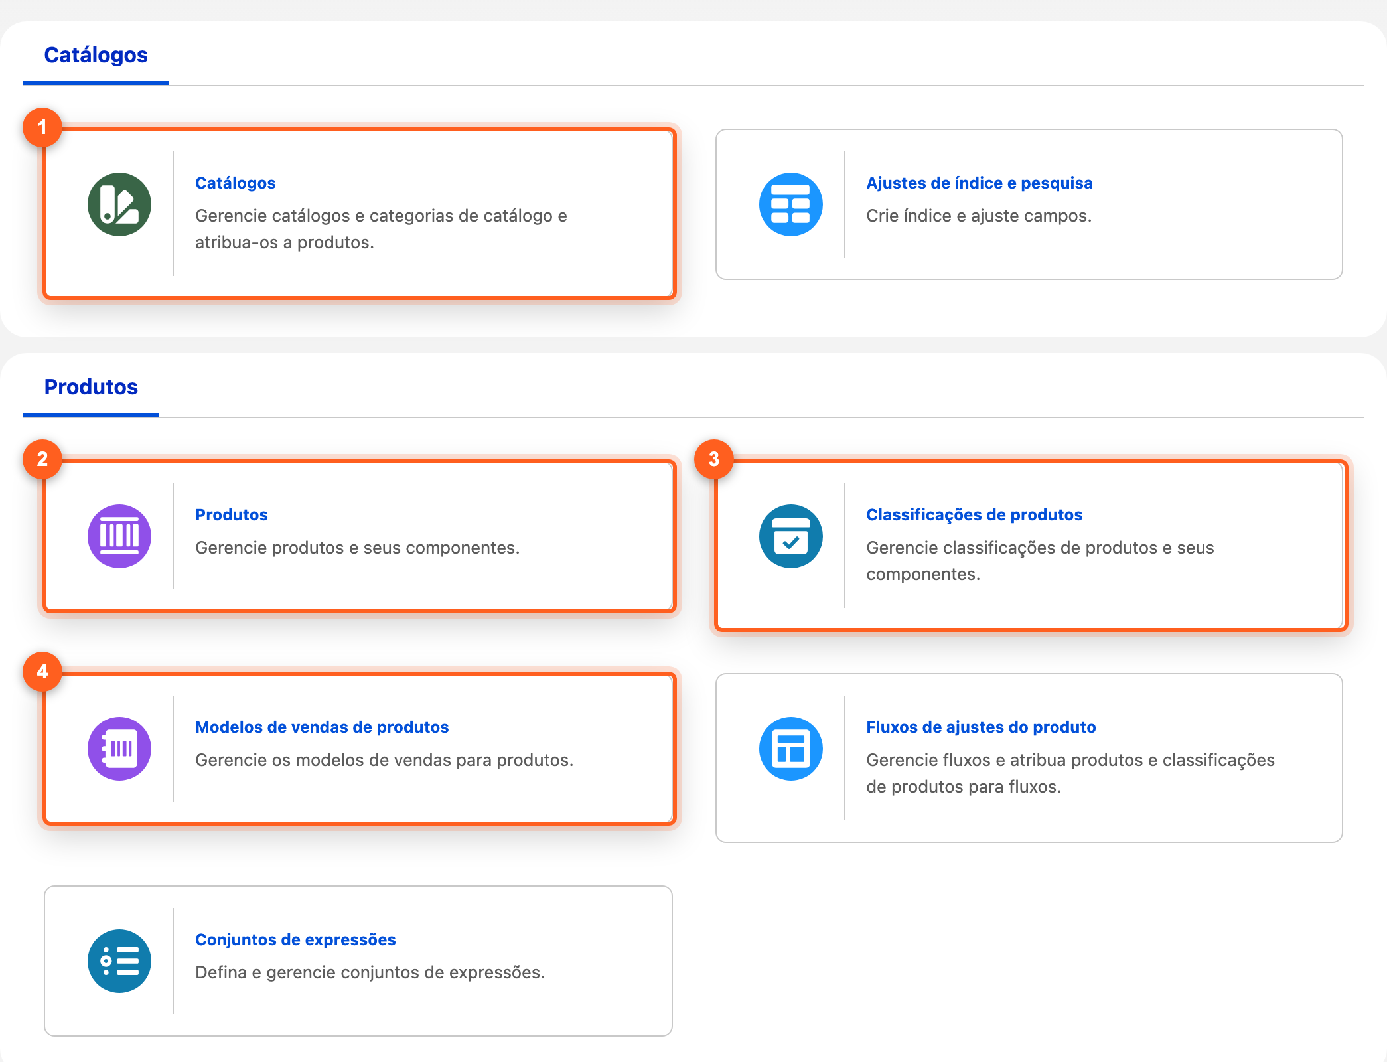Click text 'Gerencie produtos e seus componentes.'
Viewport: 1387px width, 1062px height.
click(x=357, y=548)
